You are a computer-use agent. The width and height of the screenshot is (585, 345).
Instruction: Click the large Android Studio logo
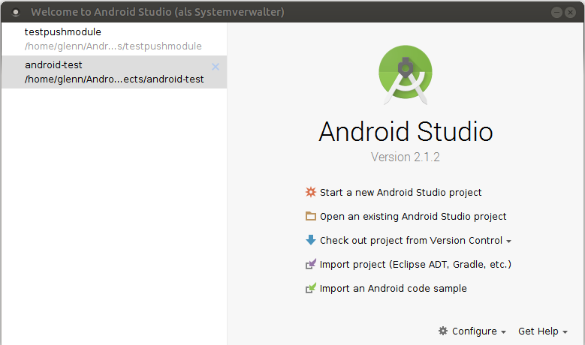tap(406, 74)
